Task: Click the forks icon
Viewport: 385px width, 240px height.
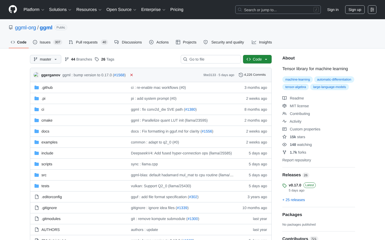Action: (284, 152)
